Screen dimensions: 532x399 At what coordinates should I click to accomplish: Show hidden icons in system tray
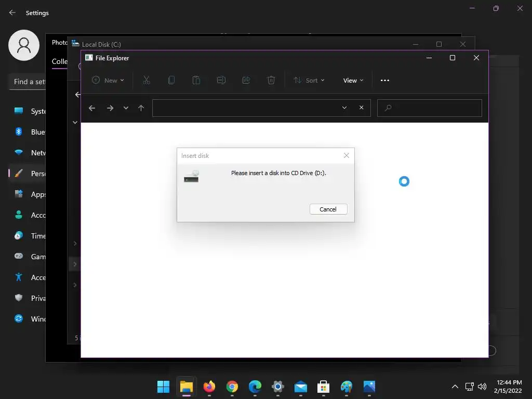point(455,387)
